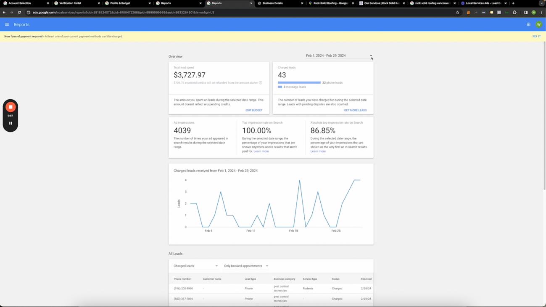The image size is (546, 307).
Task: Open the Amazon extension icon
Action: [468, 13]
